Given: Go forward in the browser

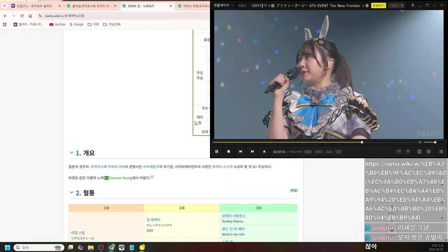Looking at the screenshot, I should 13,16.
